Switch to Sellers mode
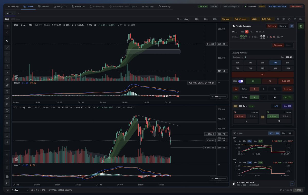Image resolution: width=308 pixels, height=195 pixels. point(272,26)
